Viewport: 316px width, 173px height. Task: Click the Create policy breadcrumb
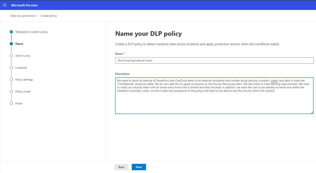point(49,16)
